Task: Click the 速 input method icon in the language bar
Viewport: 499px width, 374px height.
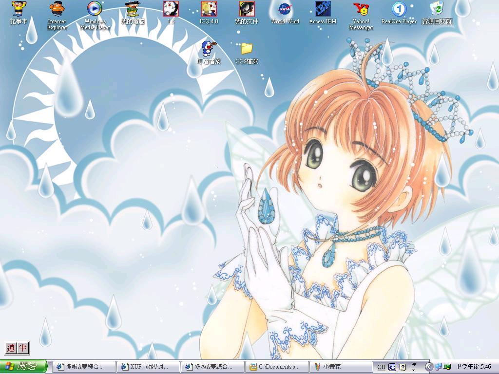Action: tap(392, 367)
